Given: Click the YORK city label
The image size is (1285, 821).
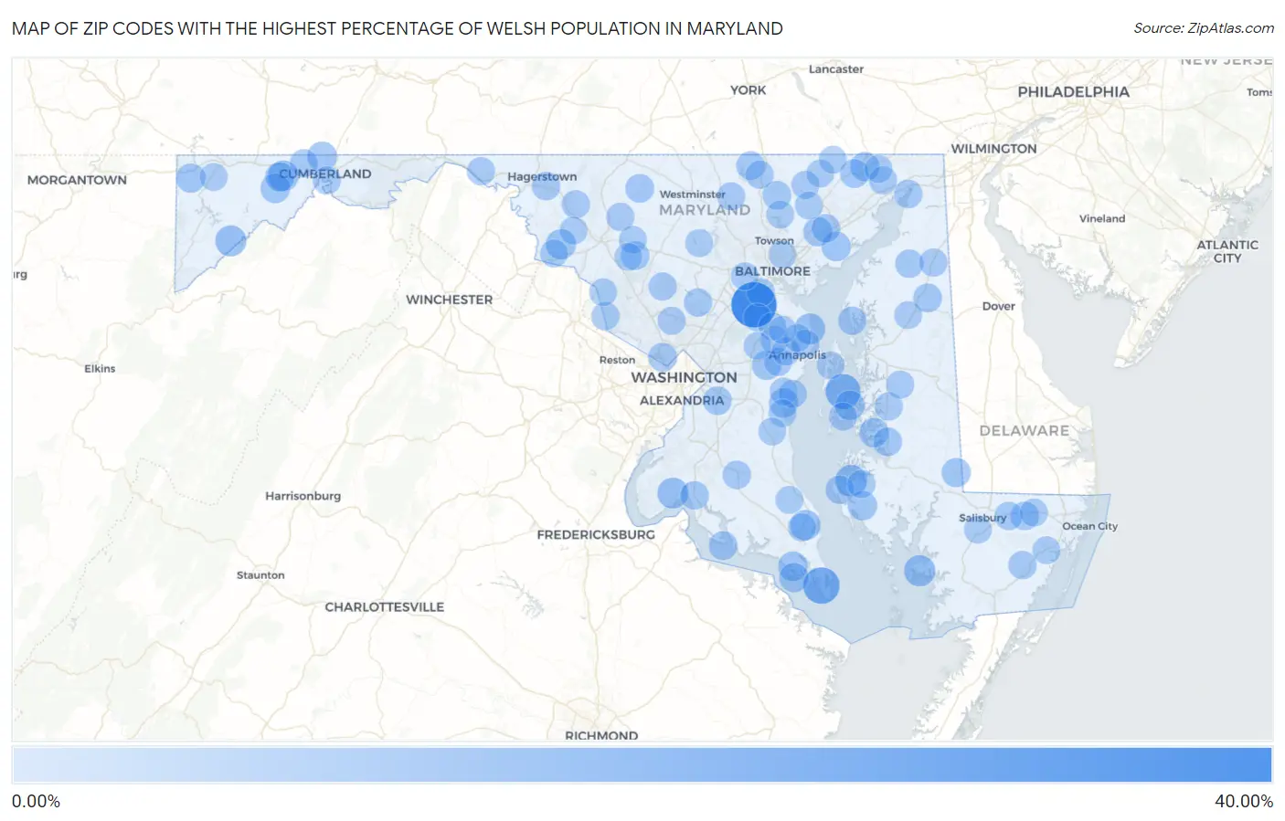Looking at the screenshot, I should (x=748, y=89).
